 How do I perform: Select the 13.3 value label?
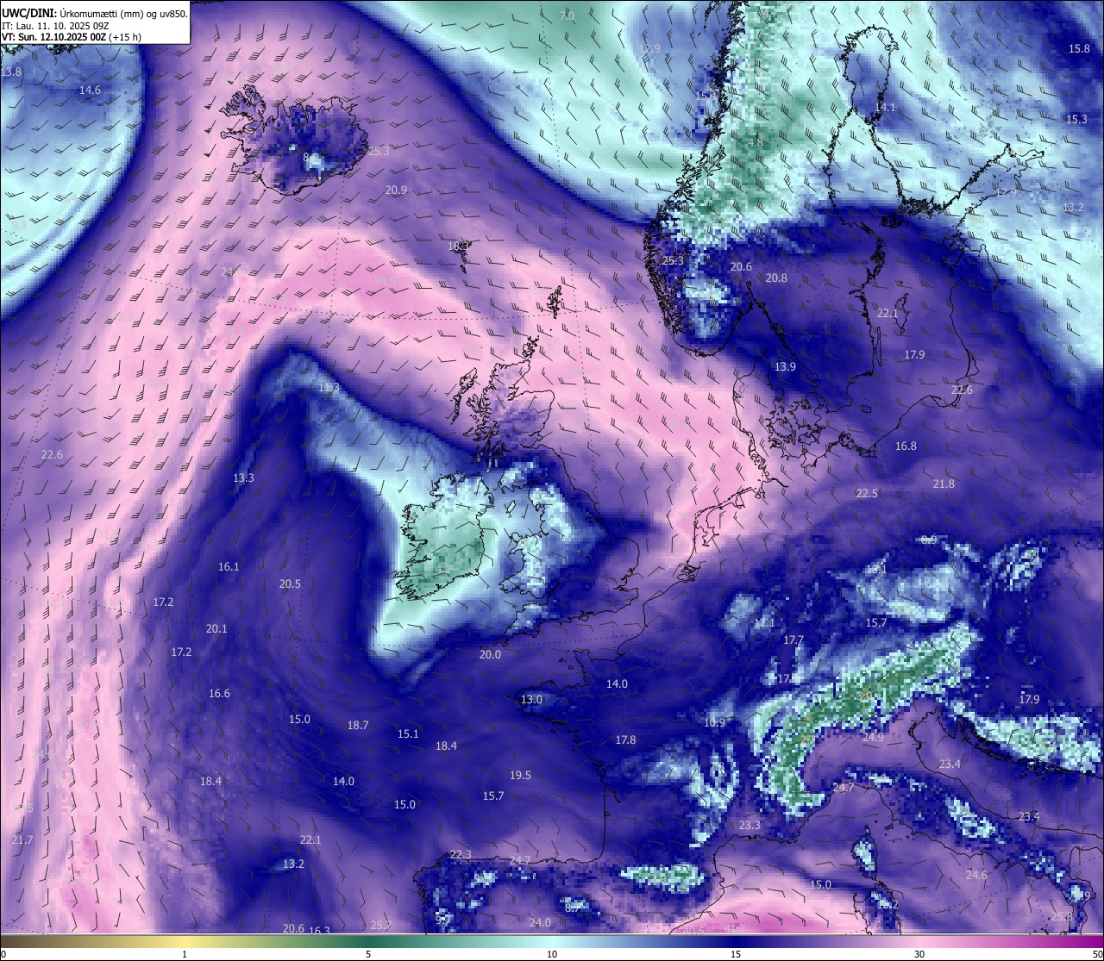[x=243, y=478]
